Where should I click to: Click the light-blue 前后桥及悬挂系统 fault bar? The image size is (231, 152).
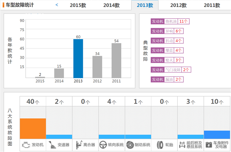[190, 137]
